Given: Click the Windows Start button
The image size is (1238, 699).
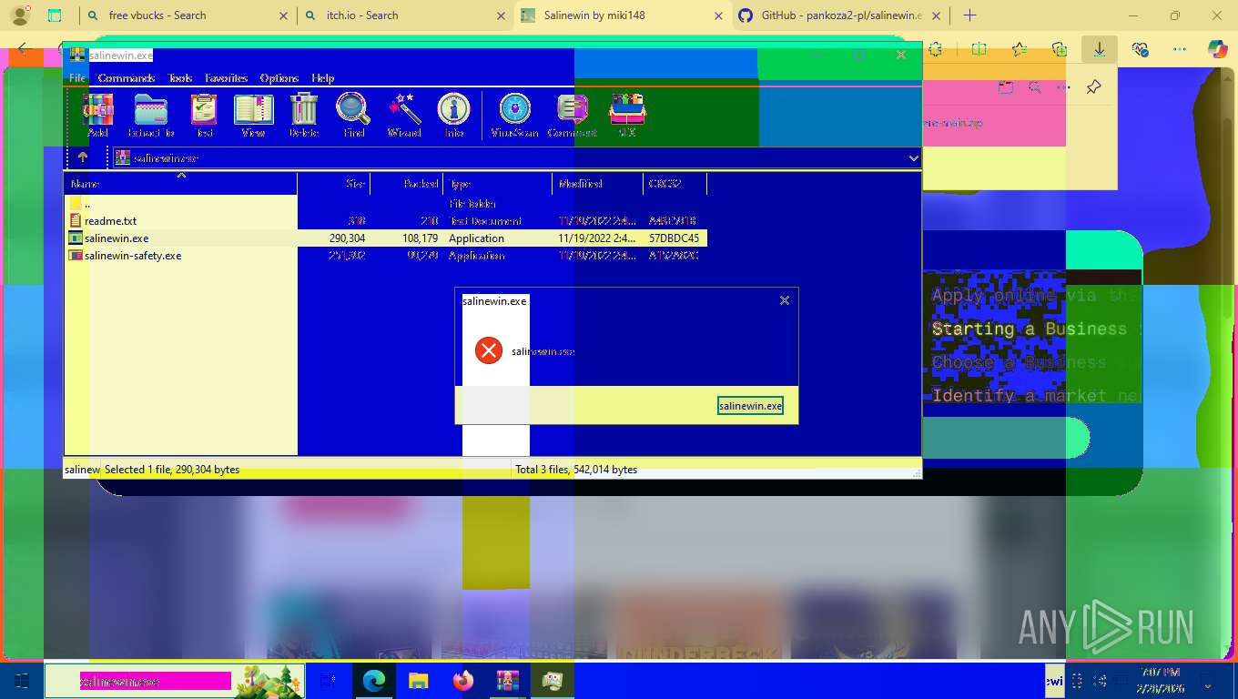Looking at the screenshot, I should click(x=21, y=681).
